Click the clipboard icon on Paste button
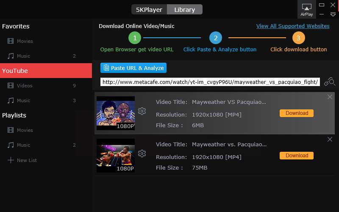339x212 pixels. 106,68
